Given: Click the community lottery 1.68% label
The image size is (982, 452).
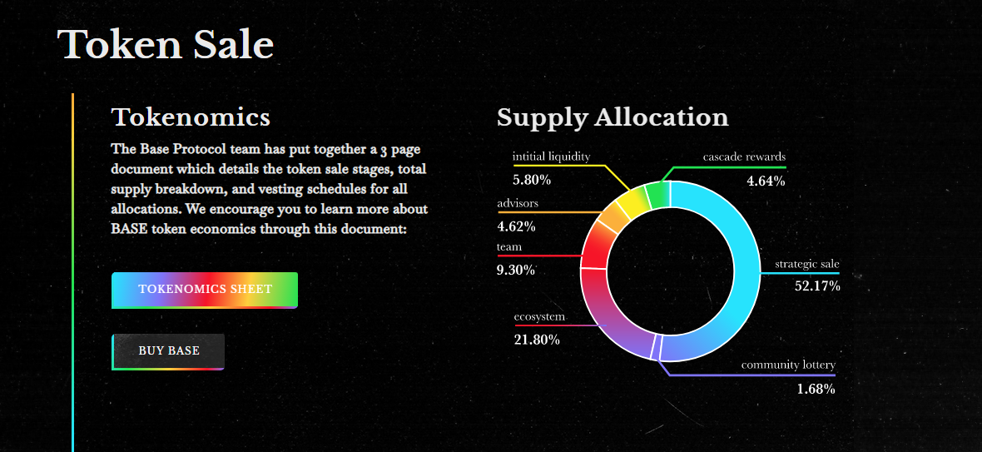Looking at the screenshot, I should 788,377.
